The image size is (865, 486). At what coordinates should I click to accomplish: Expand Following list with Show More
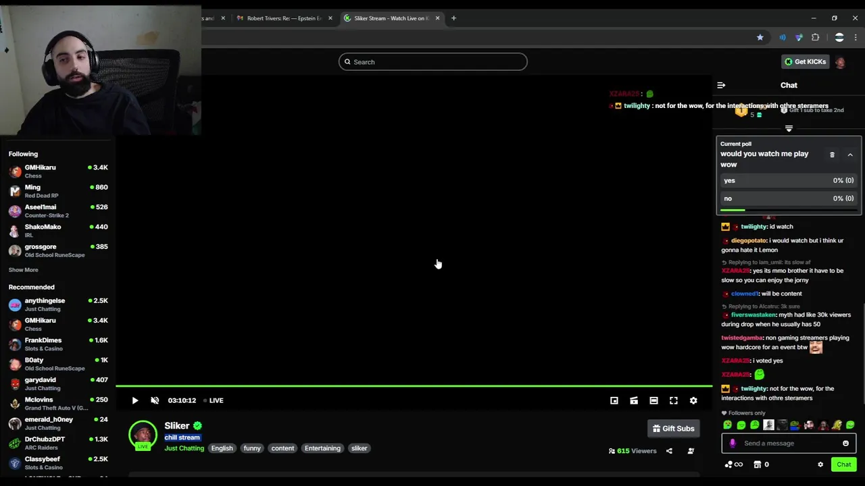coord(23,270)
